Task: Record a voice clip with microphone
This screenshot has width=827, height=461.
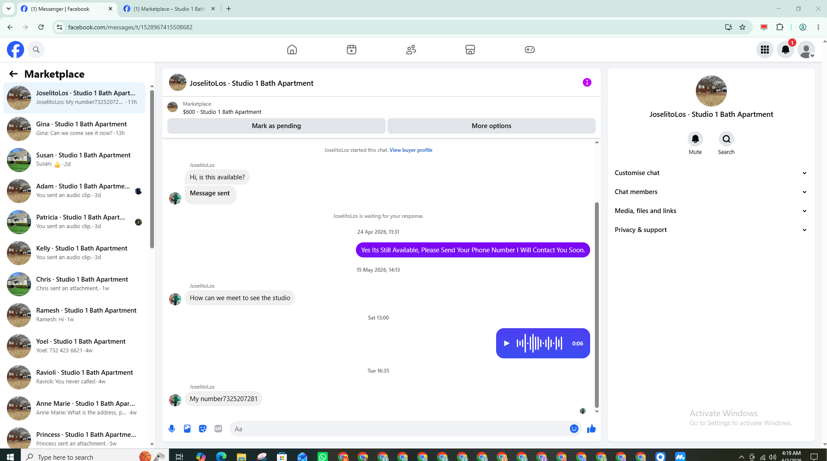Action: pos(172,429)
